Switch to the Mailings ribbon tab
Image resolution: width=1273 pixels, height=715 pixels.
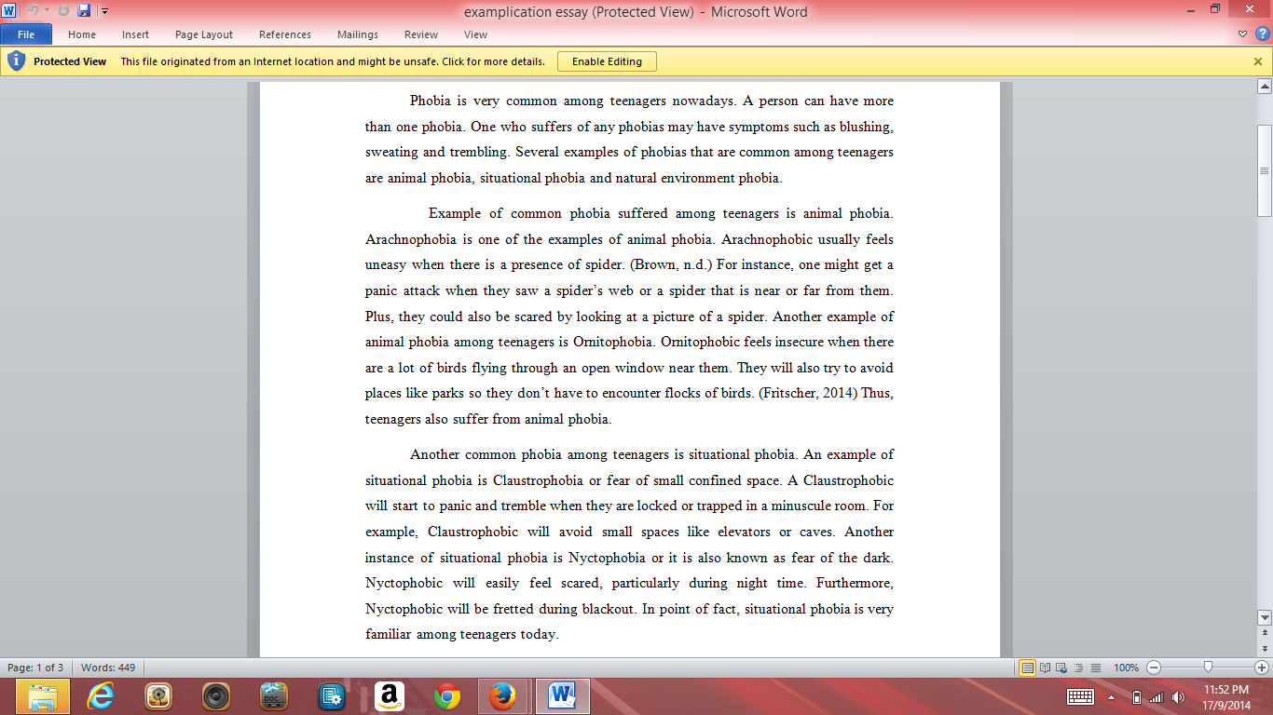pyautogui.click(x=358, y=34)
